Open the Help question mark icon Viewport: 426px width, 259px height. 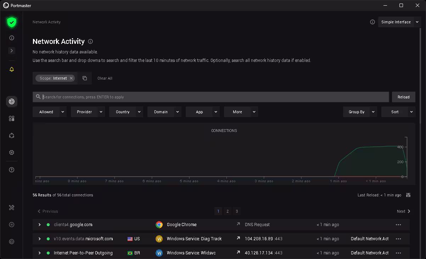pos(12,170)
